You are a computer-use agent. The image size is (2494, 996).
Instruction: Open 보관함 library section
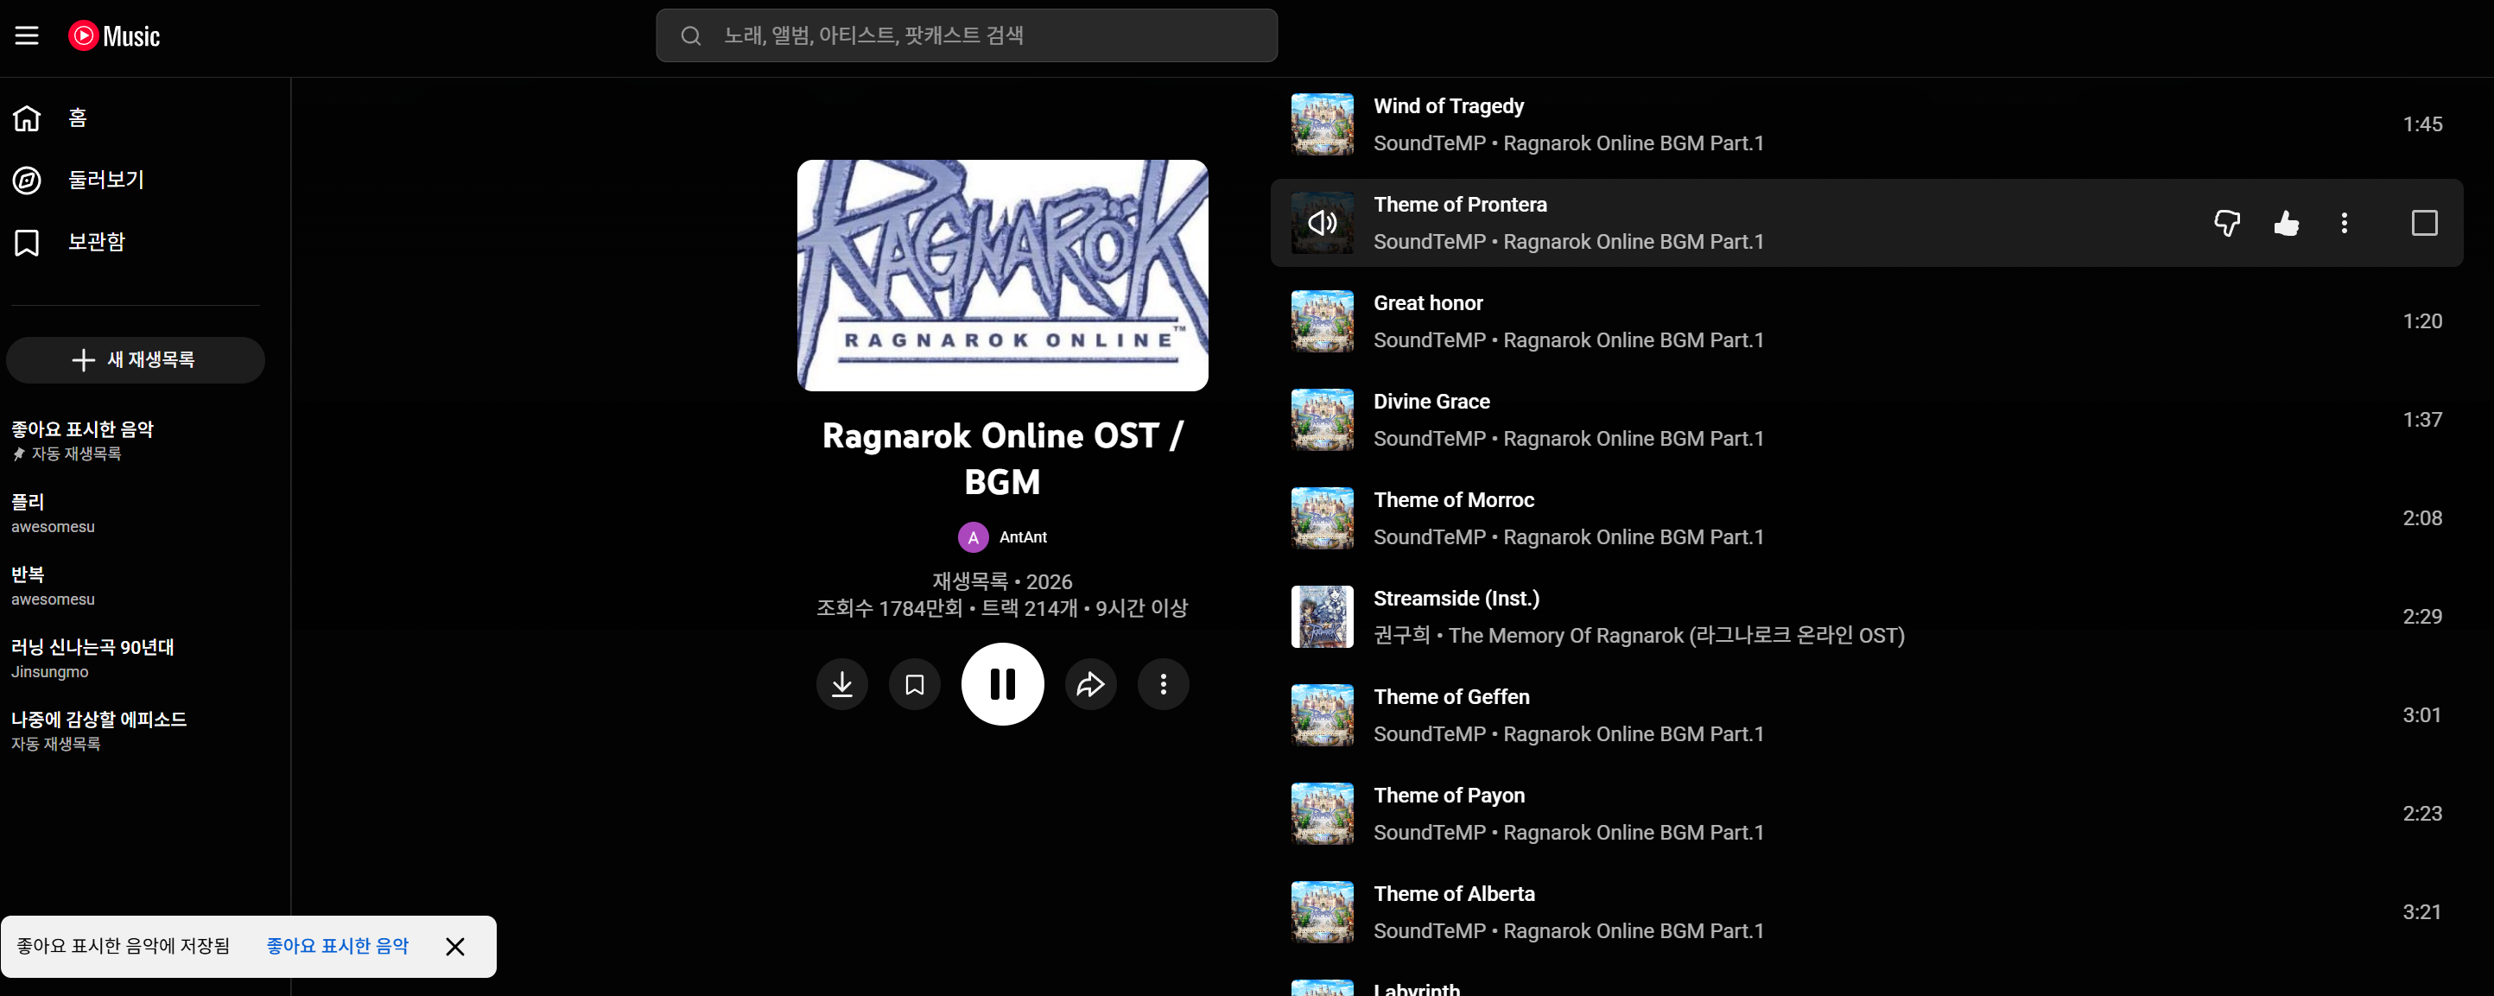point(95,242)
